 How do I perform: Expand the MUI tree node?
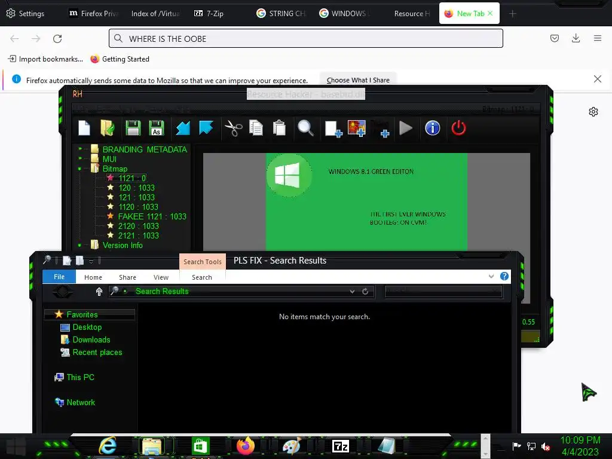tap(80, 158)
